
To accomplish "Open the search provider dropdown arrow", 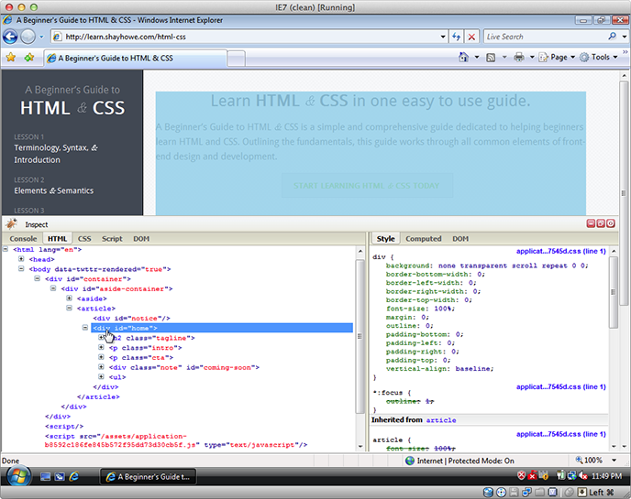I will pos(625,37).
